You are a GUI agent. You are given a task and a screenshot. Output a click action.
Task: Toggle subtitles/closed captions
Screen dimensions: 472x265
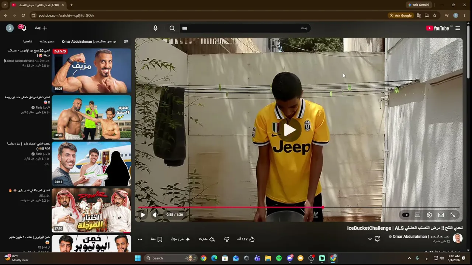pos(417,215)
